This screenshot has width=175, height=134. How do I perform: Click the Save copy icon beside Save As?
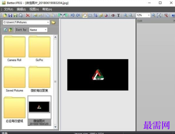(x=21, y=15)
